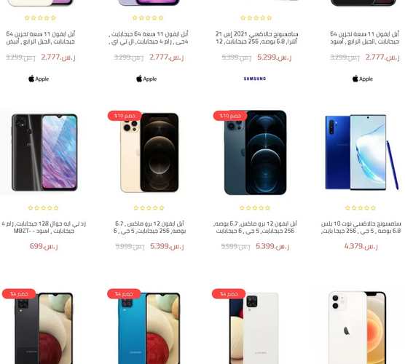Click the star rating under the Galaxy Note 10 Plus
This screenshot has height=364, width=405.
361,207
